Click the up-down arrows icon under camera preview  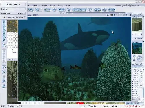point(134,60)
